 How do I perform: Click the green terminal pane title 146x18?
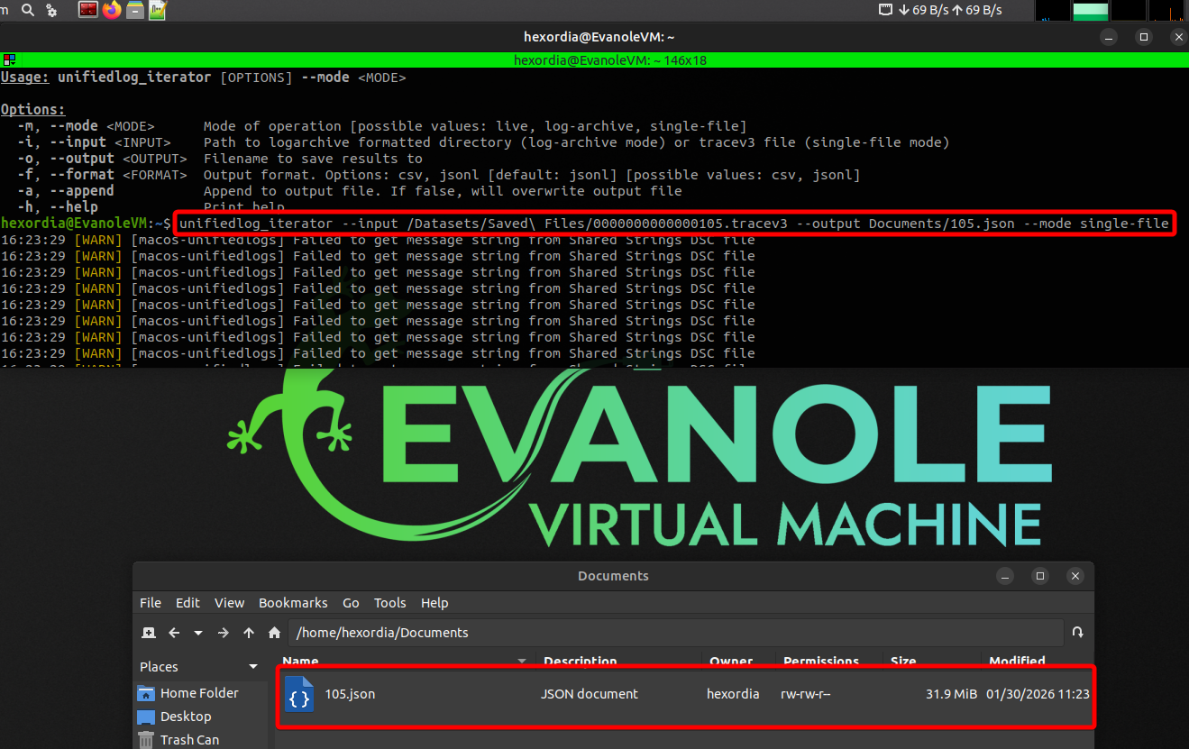pyautogui.click(x=610, y=60)
